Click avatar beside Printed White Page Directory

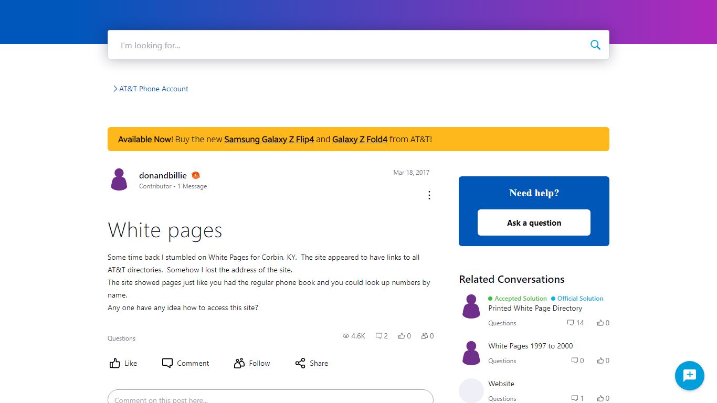[x=471, y=306]
